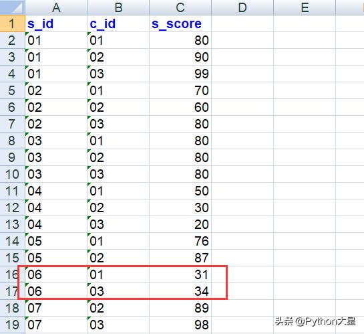Select row 13 header
The height and width of the screenshot is (334, 364).
point(12,224)
